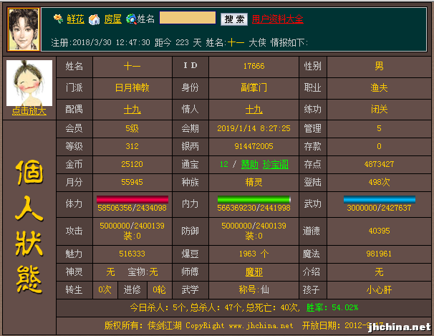434x336 pixels.
Task: Click the 赞助 link in 通宝 row
Action: [249, 164]
